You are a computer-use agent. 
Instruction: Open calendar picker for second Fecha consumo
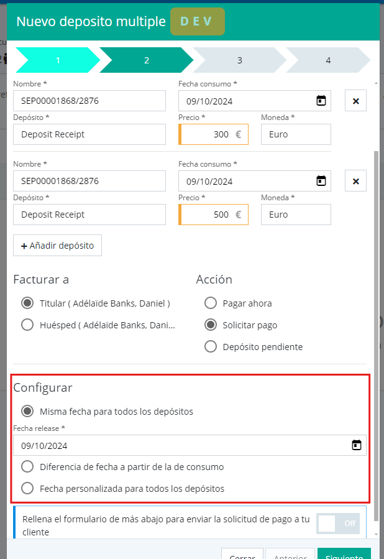pos(321,181)
